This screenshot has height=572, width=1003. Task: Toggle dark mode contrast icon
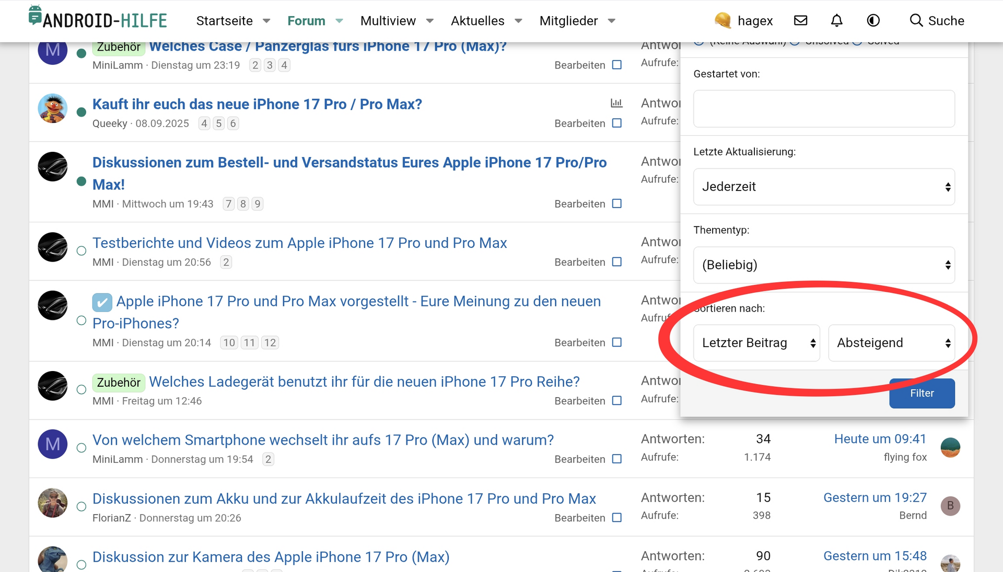(873, 20)
